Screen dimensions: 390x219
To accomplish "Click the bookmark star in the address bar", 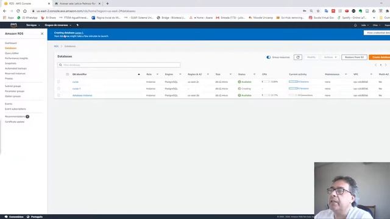I will pos(318,11).
